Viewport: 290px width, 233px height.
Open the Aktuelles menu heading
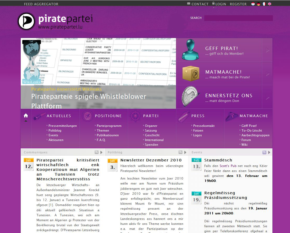(59, 116)
